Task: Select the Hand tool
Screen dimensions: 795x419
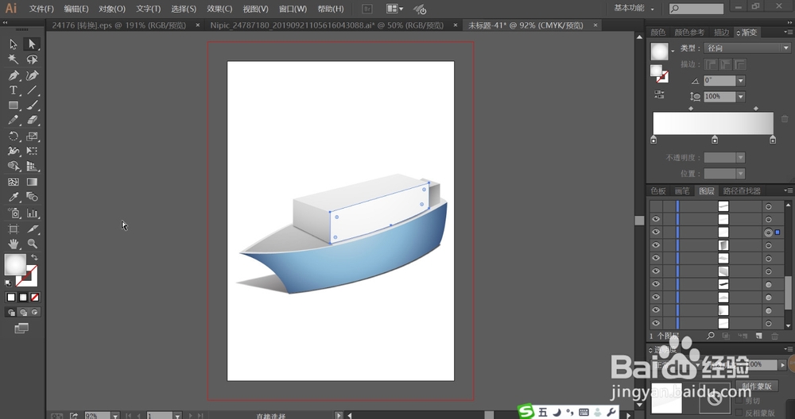Action: pyautogui.click(x=14, y=244)
